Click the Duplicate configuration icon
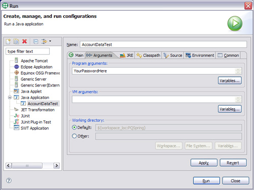The height and width of the screenshot is (190, 254). tap(16, 42)
